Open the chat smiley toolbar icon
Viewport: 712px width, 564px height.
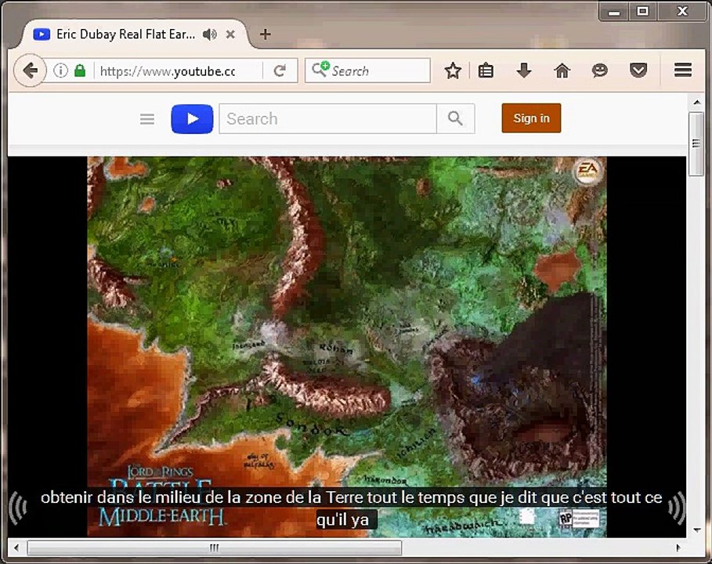[600, 70]
